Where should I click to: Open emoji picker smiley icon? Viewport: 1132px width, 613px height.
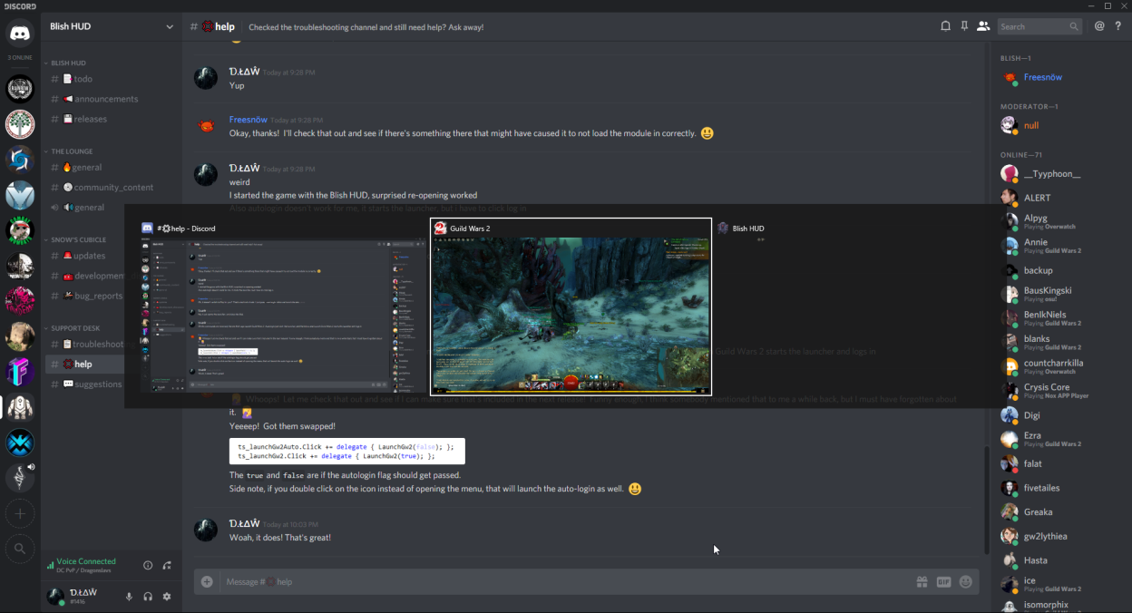[965, 582]
